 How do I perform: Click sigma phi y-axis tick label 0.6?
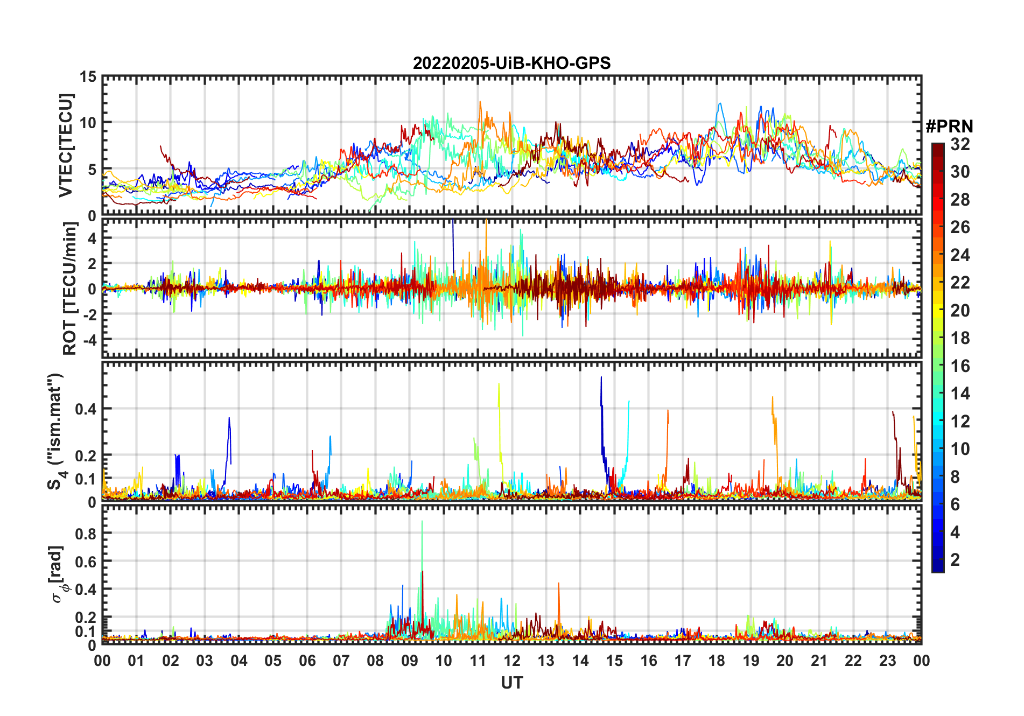coord(85,561)
